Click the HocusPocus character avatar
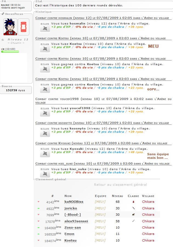 pos(10,27)
